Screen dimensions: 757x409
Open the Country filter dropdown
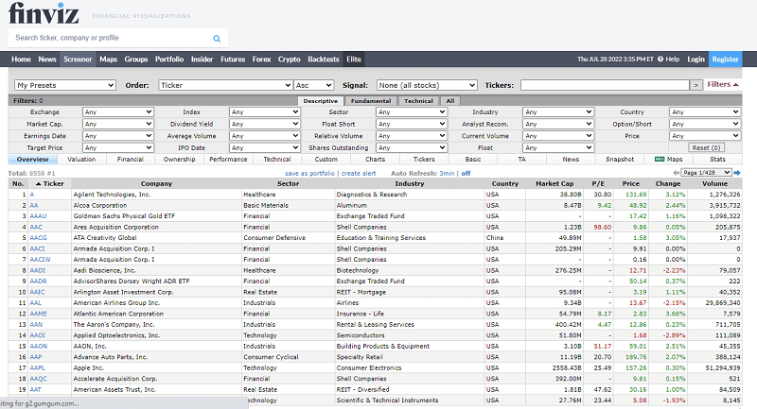click(x=705, y=111)
